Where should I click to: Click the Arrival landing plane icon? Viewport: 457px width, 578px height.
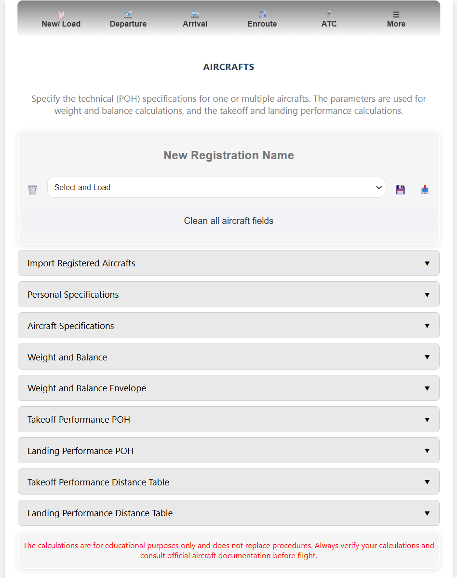click(195, 14)
